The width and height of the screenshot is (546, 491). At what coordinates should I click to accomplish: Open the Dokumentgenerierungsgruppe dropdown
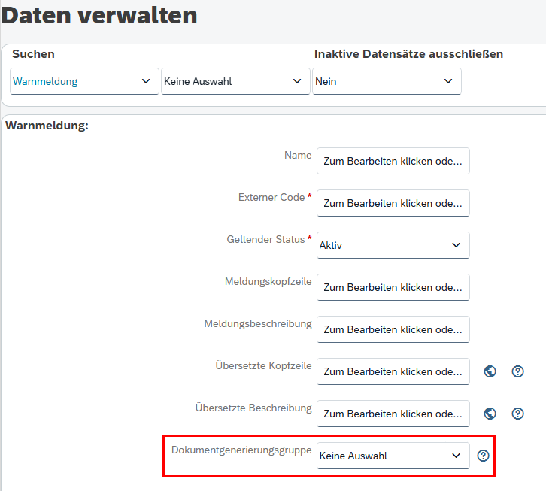(393, 456)
